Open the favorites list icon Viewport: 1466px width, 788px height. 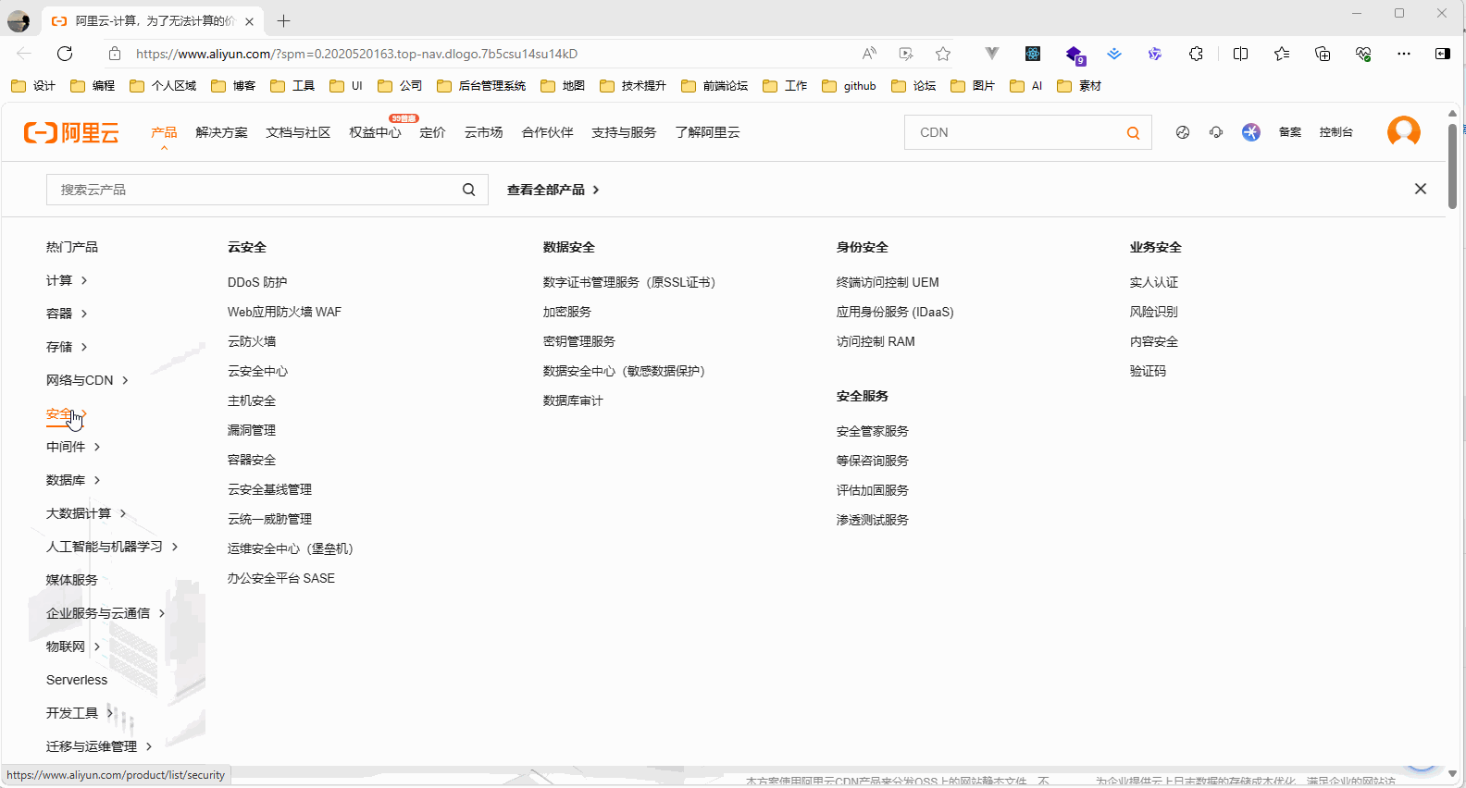click(x=1281, y=54)
